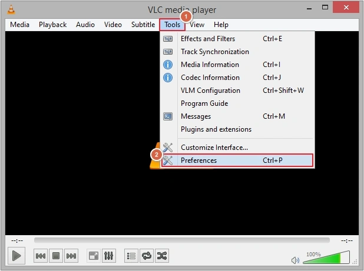Screen dimensions: 364x271
Task: Select Effects and Filters menu entry
Action: pos(237,39)
